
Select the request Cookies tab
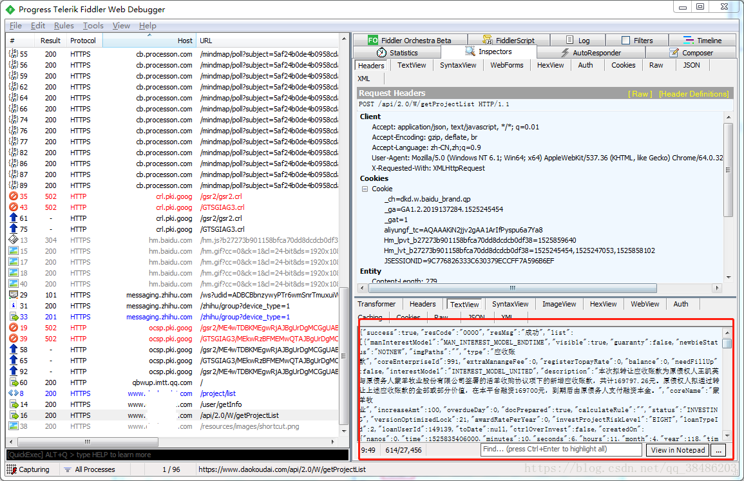tap(623, 65)
